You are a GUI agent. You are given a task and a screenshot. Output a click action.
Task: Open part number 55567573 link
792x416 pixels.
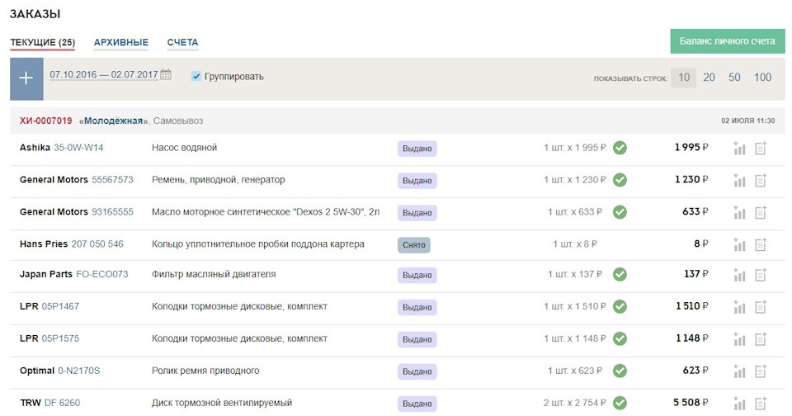[113, 180]
